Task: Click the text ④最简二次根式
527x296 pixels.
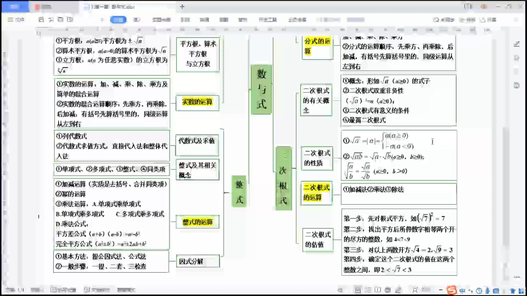Action: [x=365, y=120]
